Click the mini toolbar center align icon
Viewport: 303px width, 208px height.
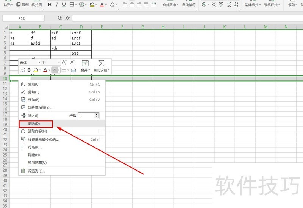point(55,70)
